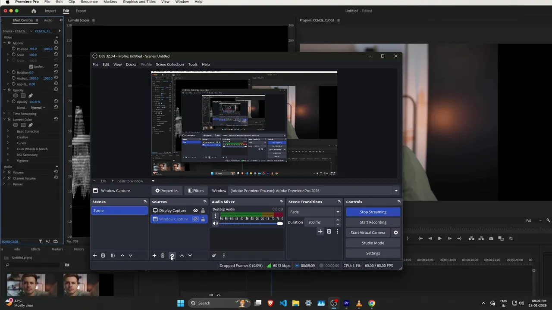Toggle lock on Display Capture source
The width and height of the screenshot is (552, 310).
[x=203, y=211]
